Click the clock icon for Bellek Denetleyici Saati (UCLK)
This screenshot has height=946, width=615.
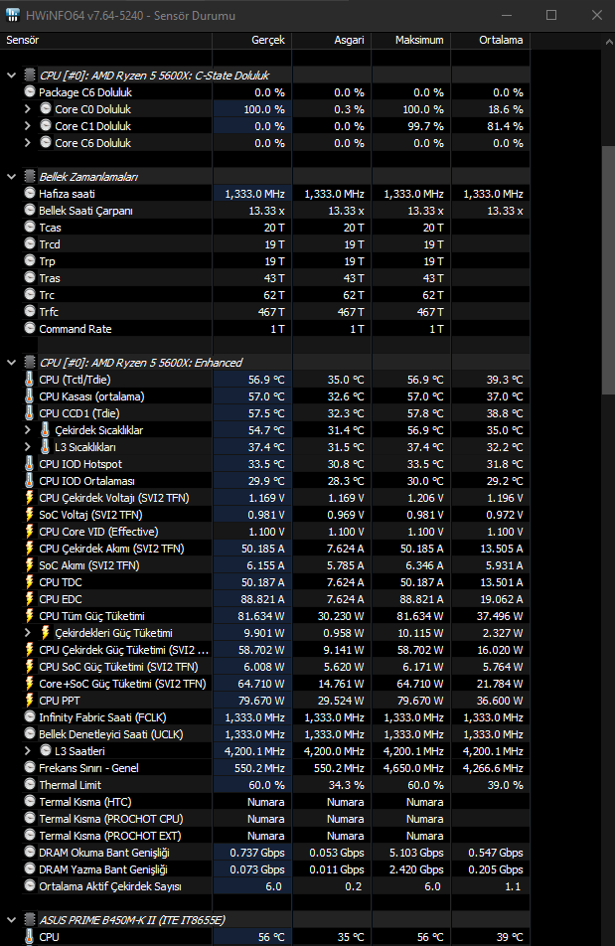click(x=30, y=733)
